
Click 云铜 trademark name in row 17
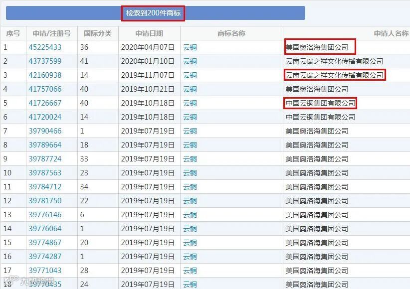tap(190, 271)
